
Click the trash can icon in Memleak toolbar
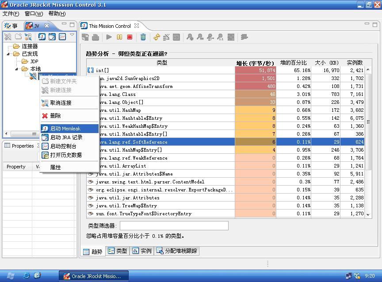click(x=143, y=37)
